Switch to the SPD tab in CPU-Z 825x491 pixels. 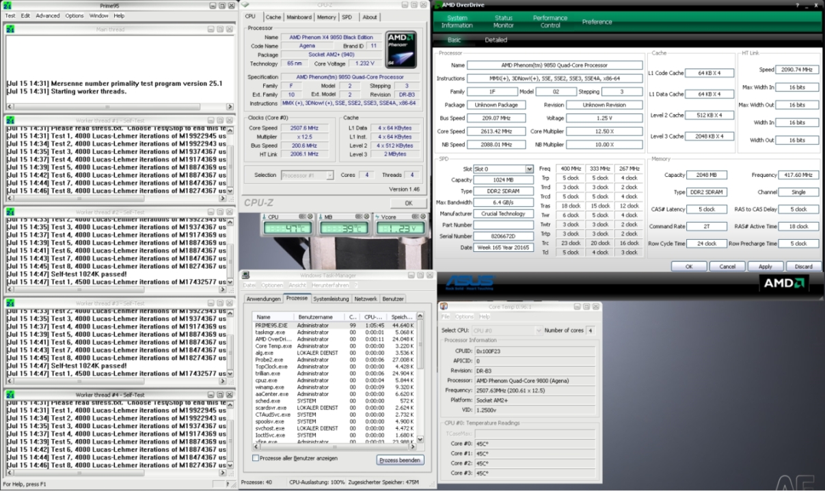(347, 17)
